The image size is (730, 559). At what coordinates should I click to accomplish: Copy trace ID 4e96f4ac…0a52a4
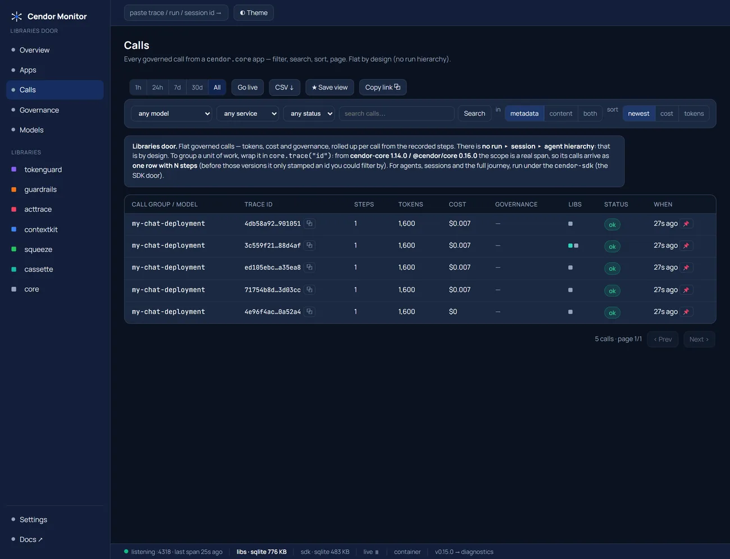pyautogui.click(x=309, y=312)
